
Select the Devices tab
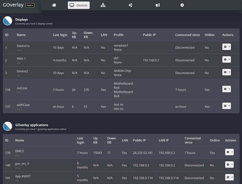pyautogui.click(x=79, y=5)
